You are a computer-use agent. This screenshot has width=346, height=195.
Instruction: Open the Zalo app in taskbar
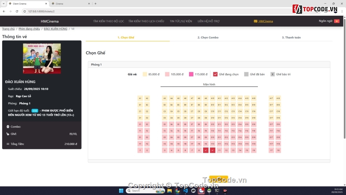201,191
